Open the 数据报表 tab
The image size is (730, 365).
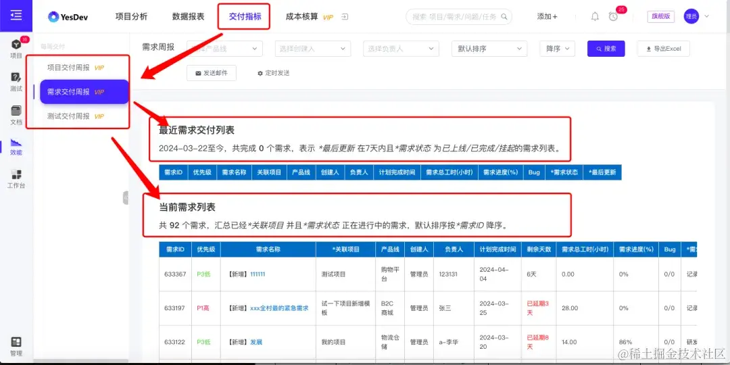188,17
